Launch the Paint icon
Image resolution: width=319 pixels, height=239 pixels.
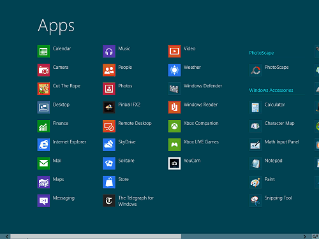pos(255,182)
